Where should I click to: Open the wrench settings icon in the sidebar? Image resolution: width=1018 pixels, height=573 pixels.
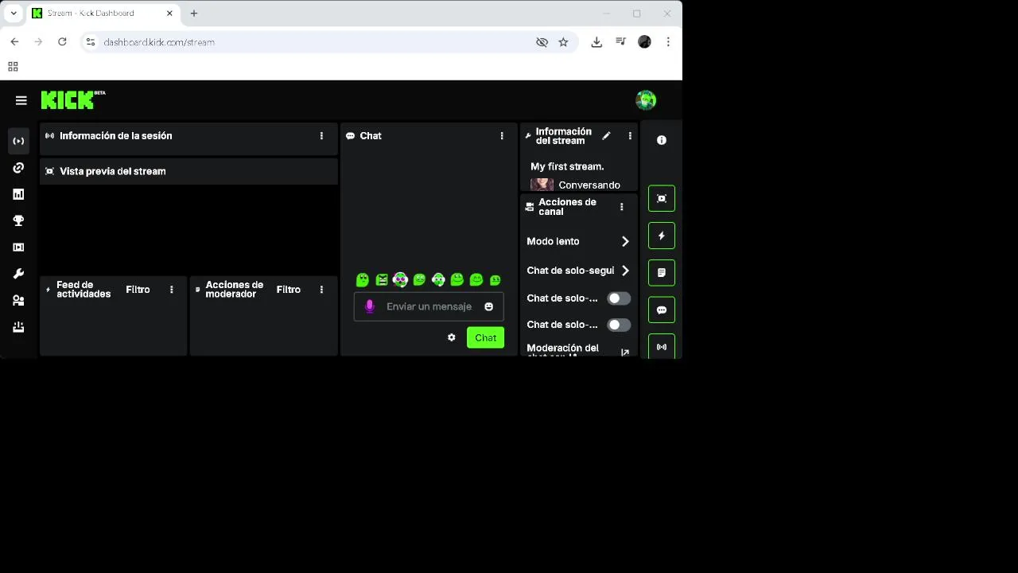(18, 274)
